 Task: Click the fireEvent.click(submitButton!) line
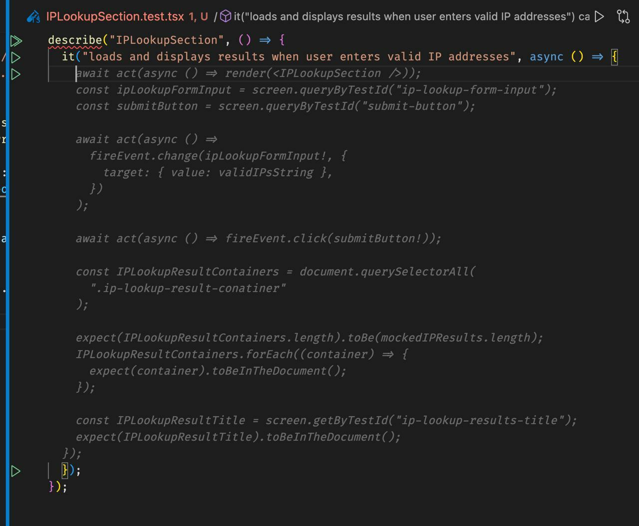click(259, 239)
